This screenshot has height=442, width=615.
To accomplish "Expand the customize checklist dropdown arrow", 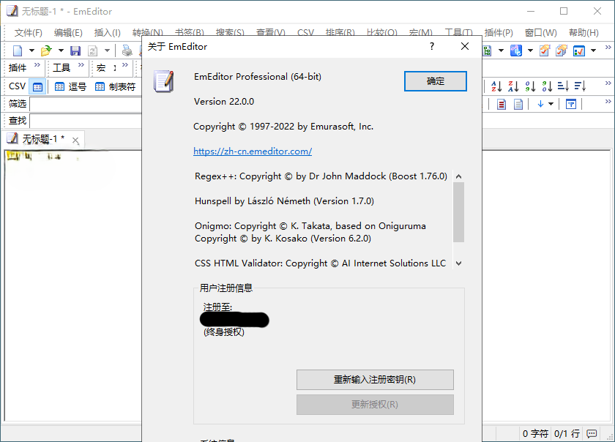I will click(594, 50).
